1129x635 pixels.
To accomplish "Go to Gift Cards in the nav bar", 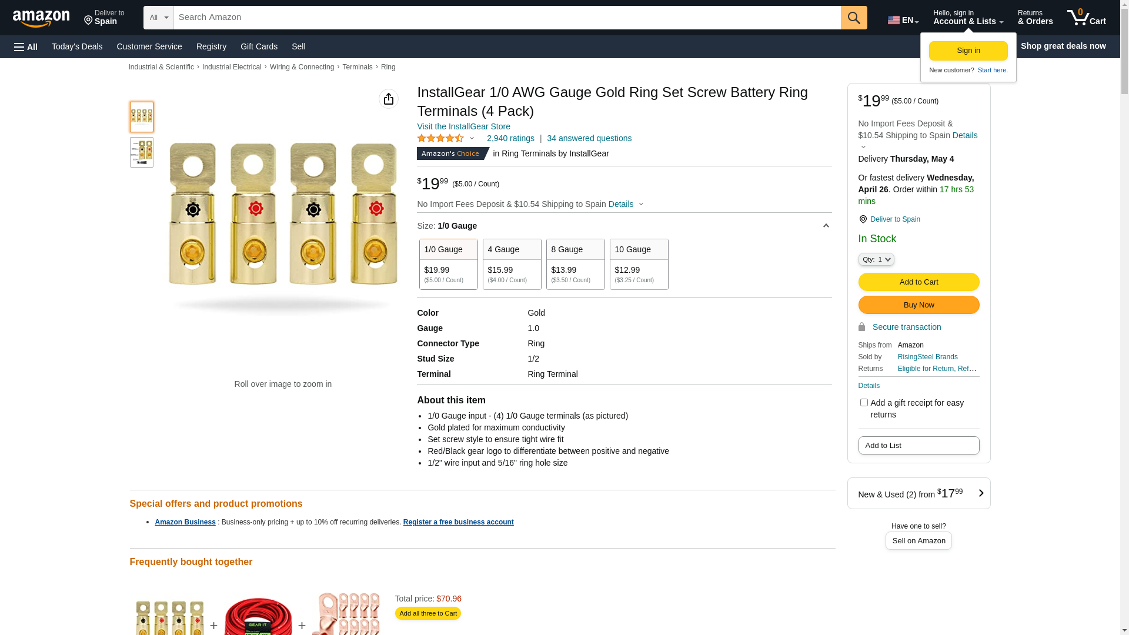I will pos(259,46).
